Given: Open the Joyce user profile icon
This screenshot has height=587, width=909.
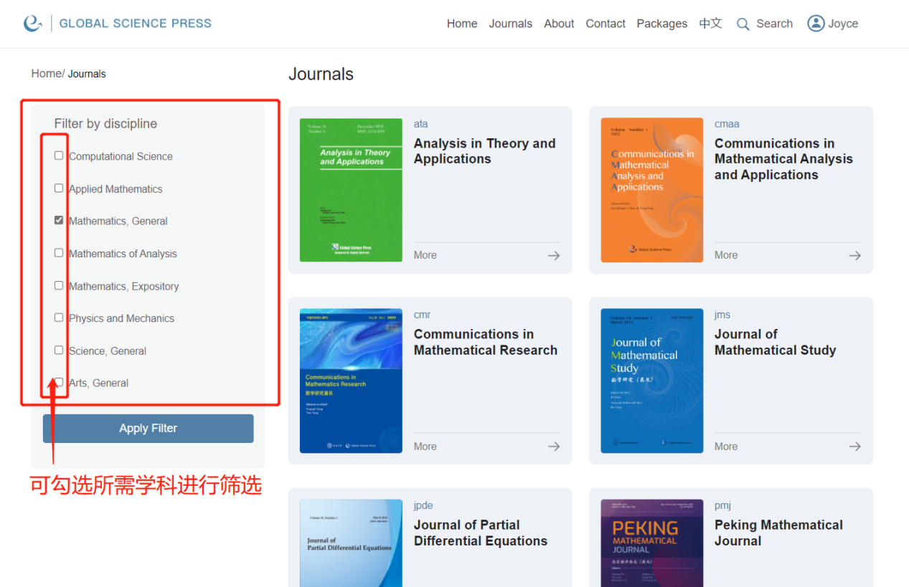Looking at the screenshot, I should (816, 24).
